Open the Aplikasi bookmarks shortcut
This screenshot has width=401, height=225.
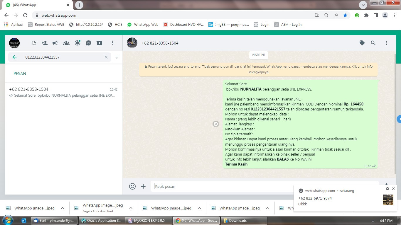click(x=14, y=25)
